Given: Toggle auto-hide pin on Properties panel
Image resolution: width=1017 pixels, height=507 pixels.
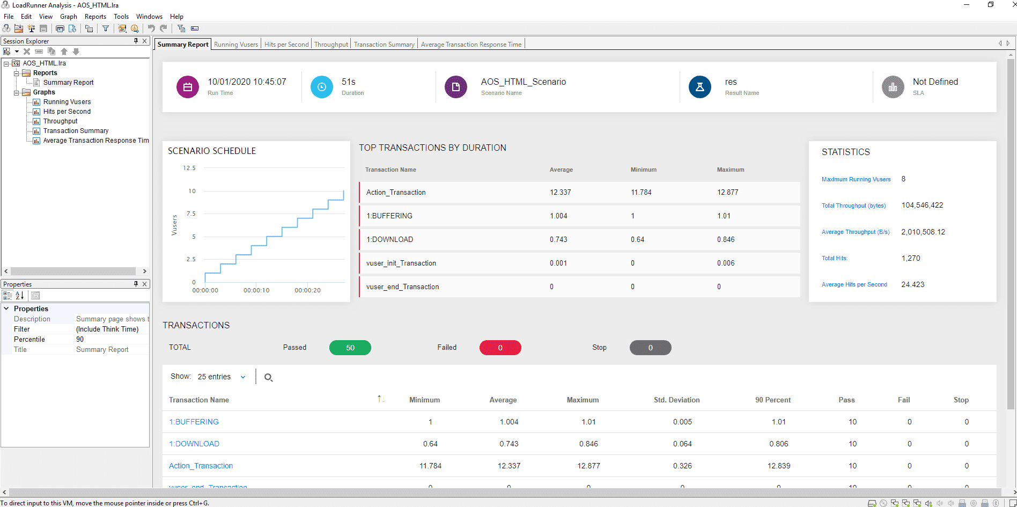Looking at the screenshot, I should [x=136, y=284].
